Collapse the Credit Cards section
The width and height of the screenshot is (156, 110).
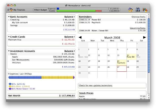point(9,37)
